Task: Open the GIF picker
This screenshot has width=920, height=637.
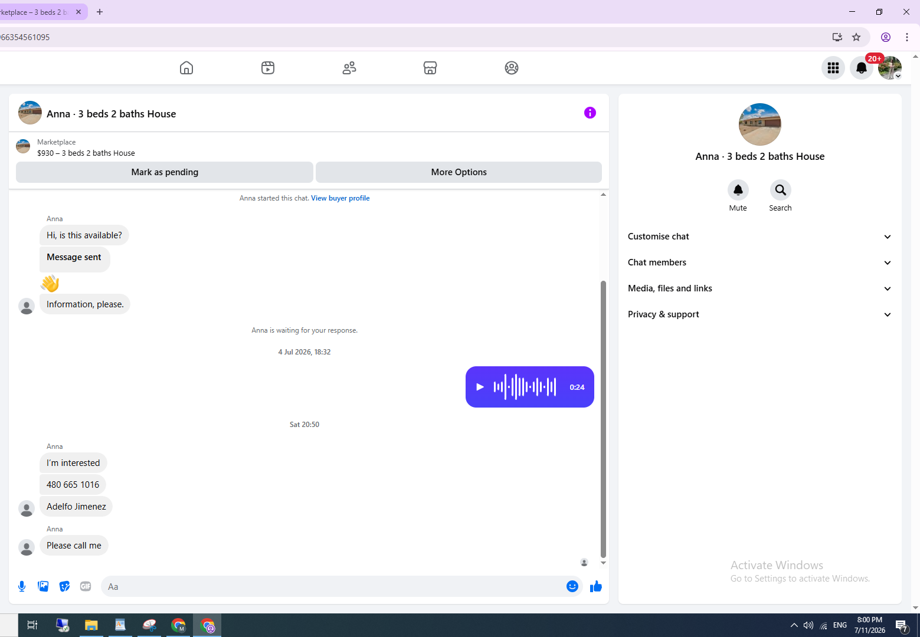Action: [x=86, y=586]
